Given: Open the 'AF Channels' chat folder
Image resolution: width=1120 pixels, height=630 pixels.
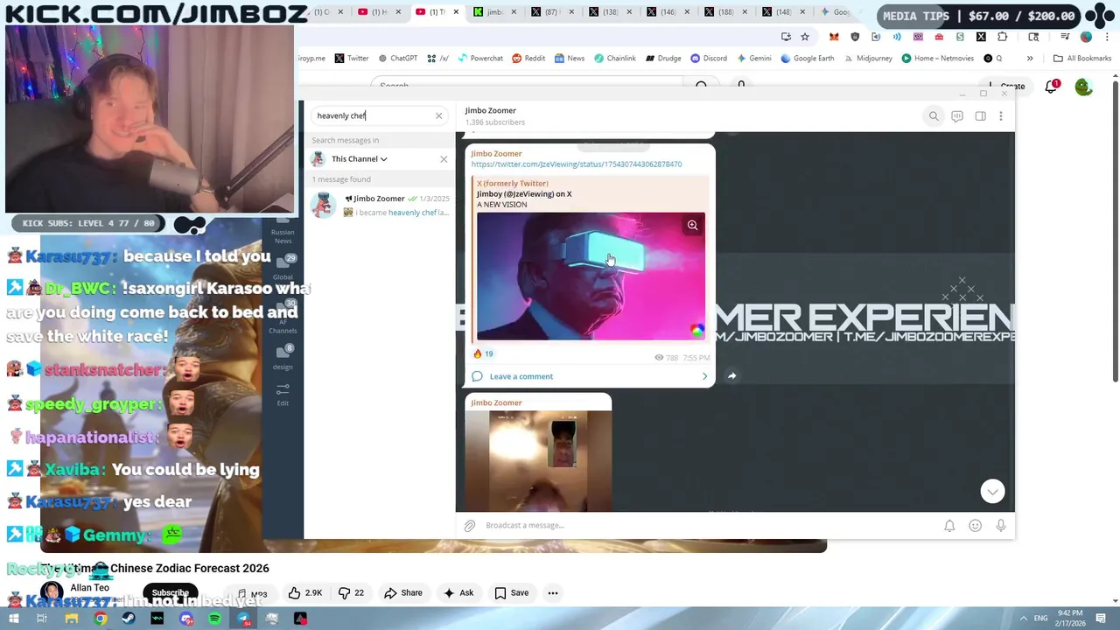Looking at the screenshot, I should [x=283, y=316].
